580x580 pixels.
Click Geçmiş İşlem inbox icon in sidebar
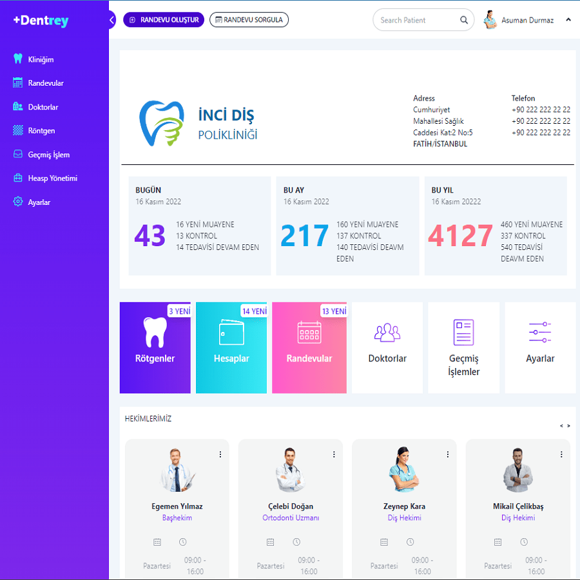18,154
